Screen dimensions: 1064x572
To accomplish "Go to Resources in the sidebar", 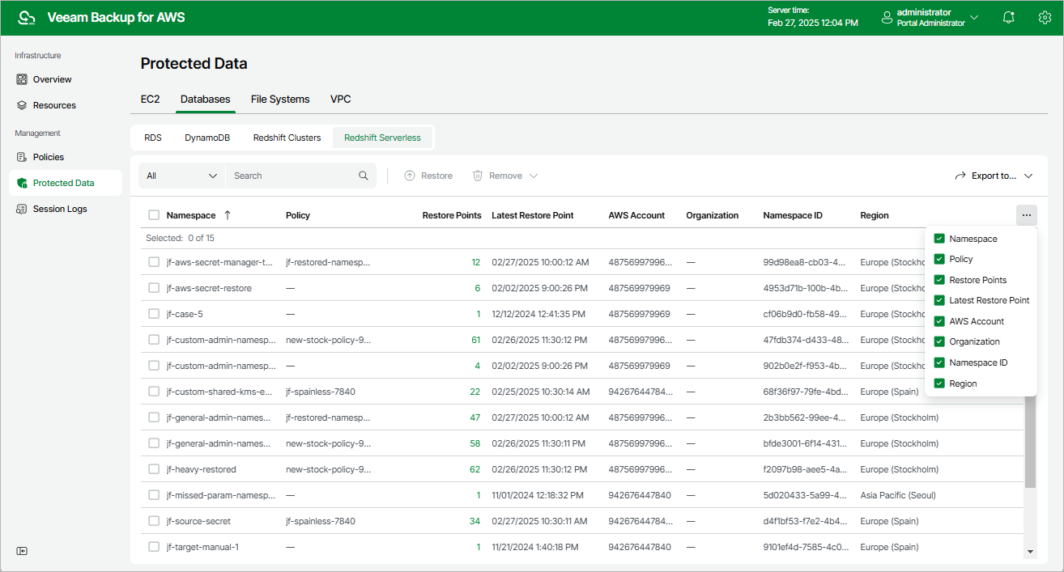I will point(54,105).
